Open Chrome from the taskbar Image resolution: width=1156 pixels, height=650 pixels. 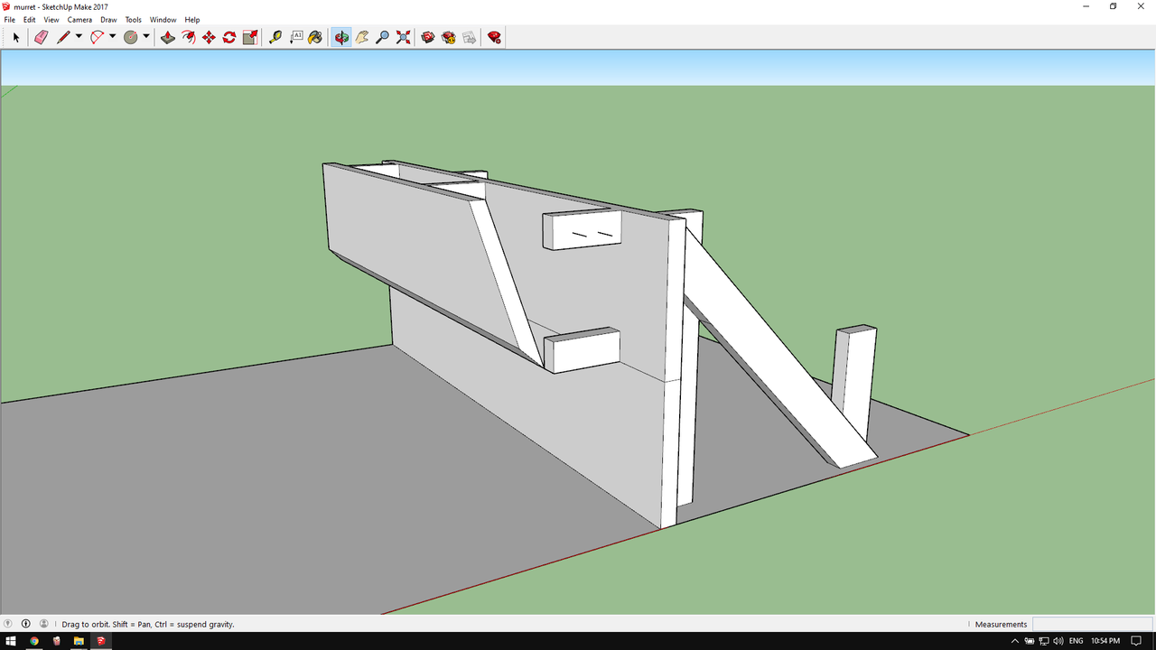[34, 641]
